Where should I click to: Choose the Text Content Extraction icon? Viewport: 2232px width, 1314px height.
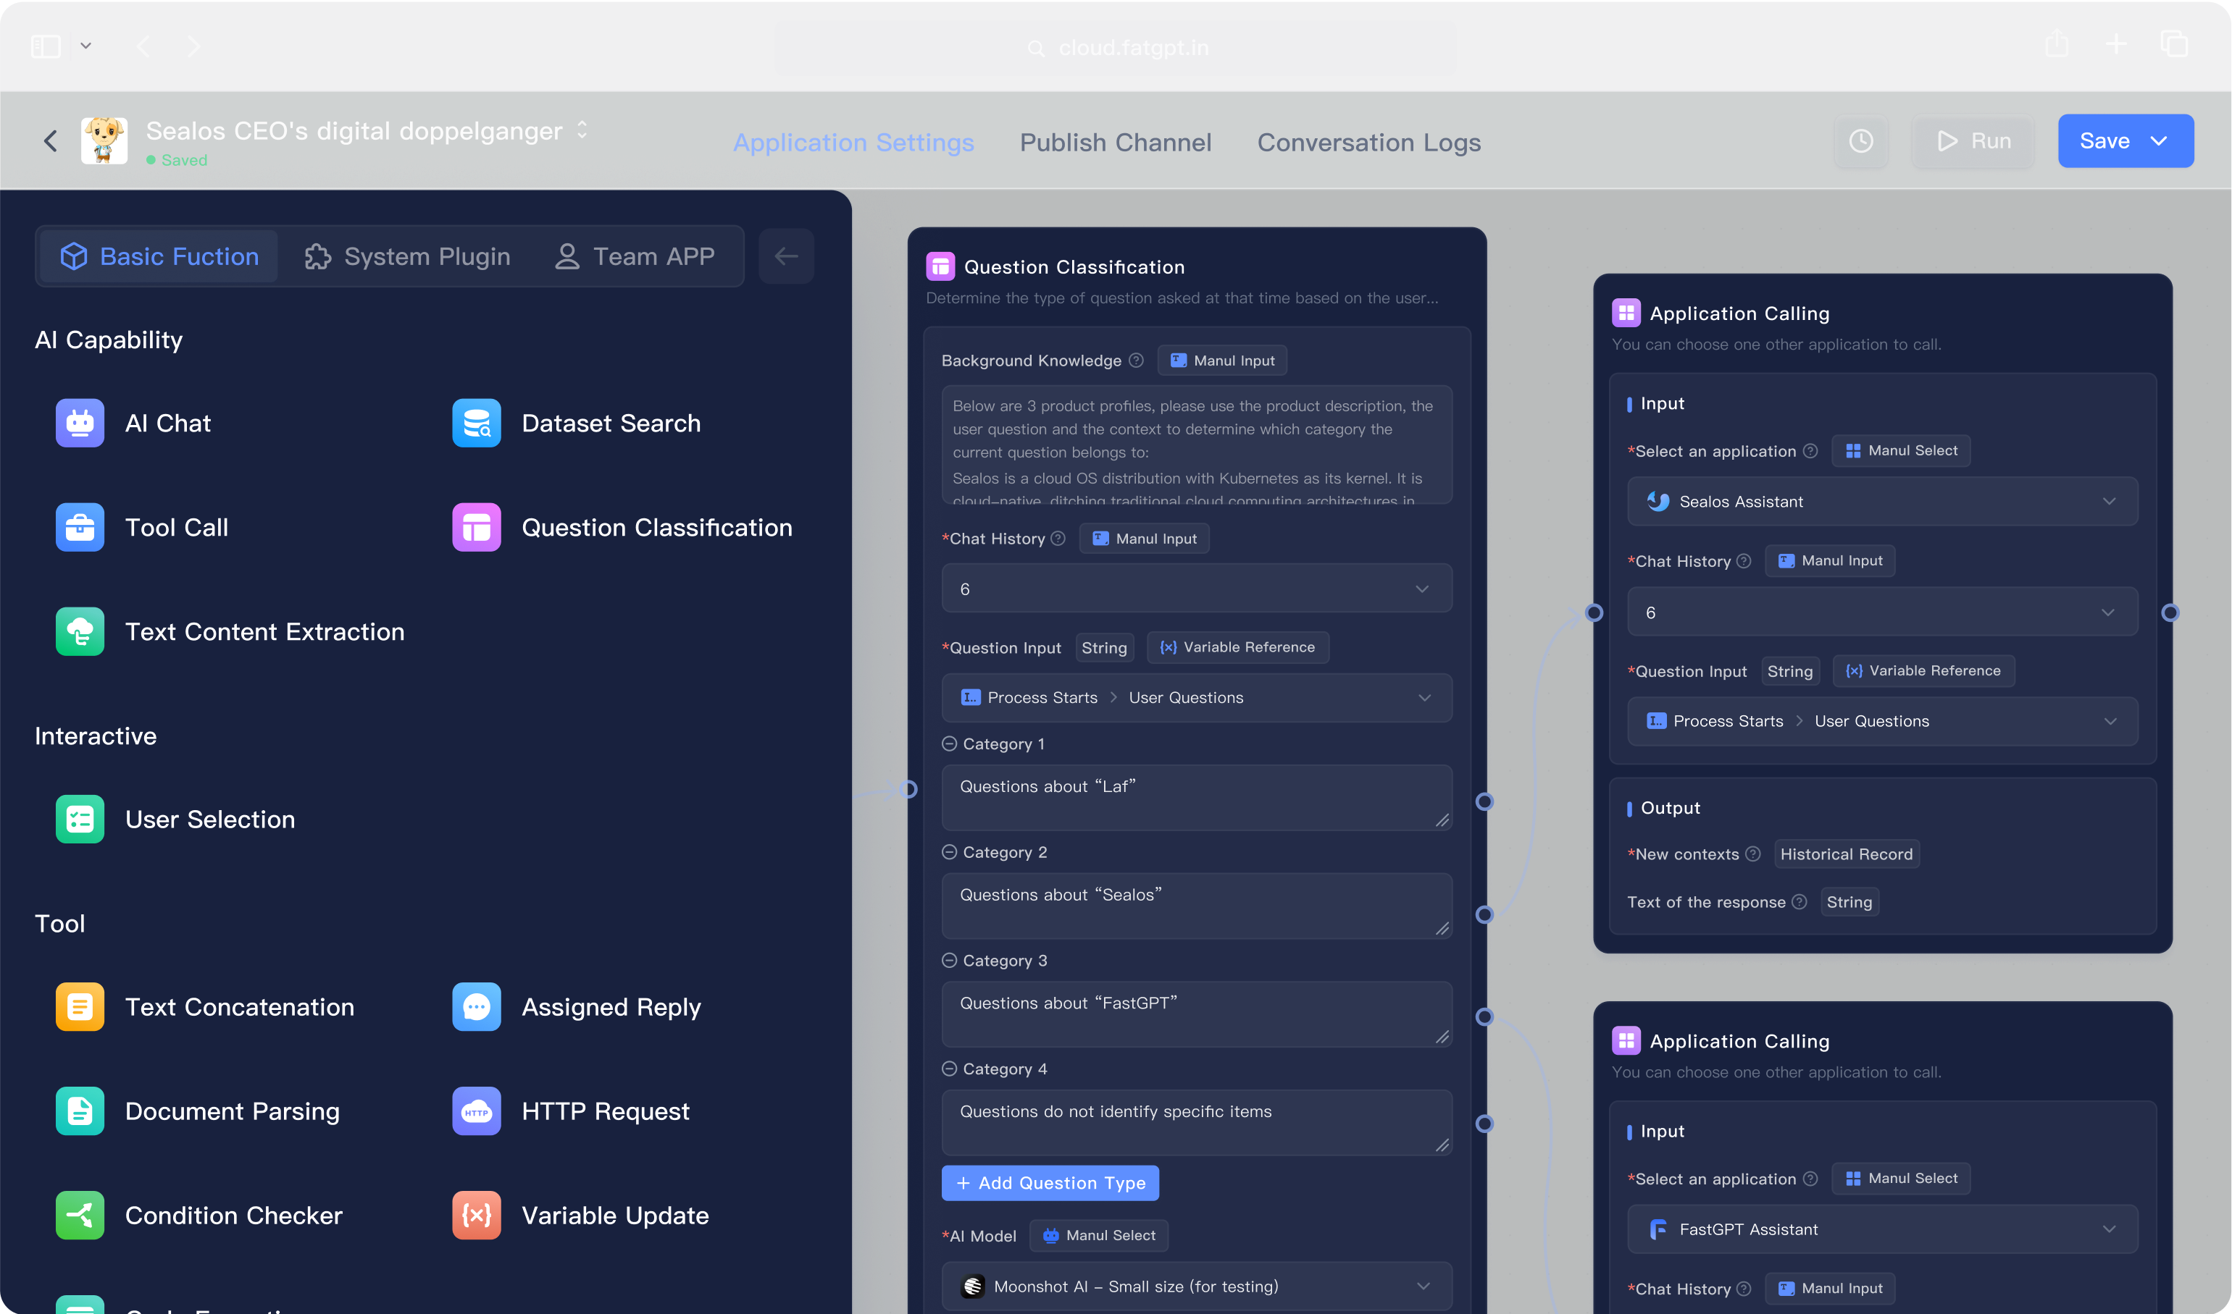[80, 631]
